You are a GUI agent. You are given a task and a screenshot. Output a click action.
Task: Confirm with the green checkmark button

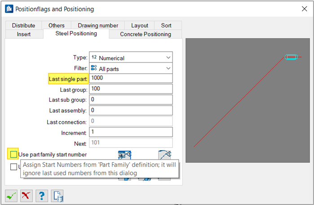pyautogui.click(x=11, y=196)
